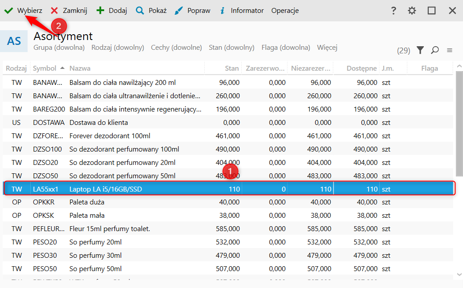This screenshot has height=288, width=463.
Task: Click the magnifier Pokaż icon
Action: point(140,11)
